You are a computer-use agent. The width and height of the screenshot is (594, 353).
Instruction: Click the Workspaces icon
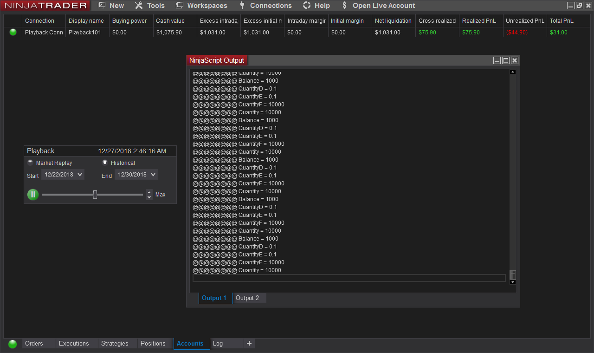[180, 6]
